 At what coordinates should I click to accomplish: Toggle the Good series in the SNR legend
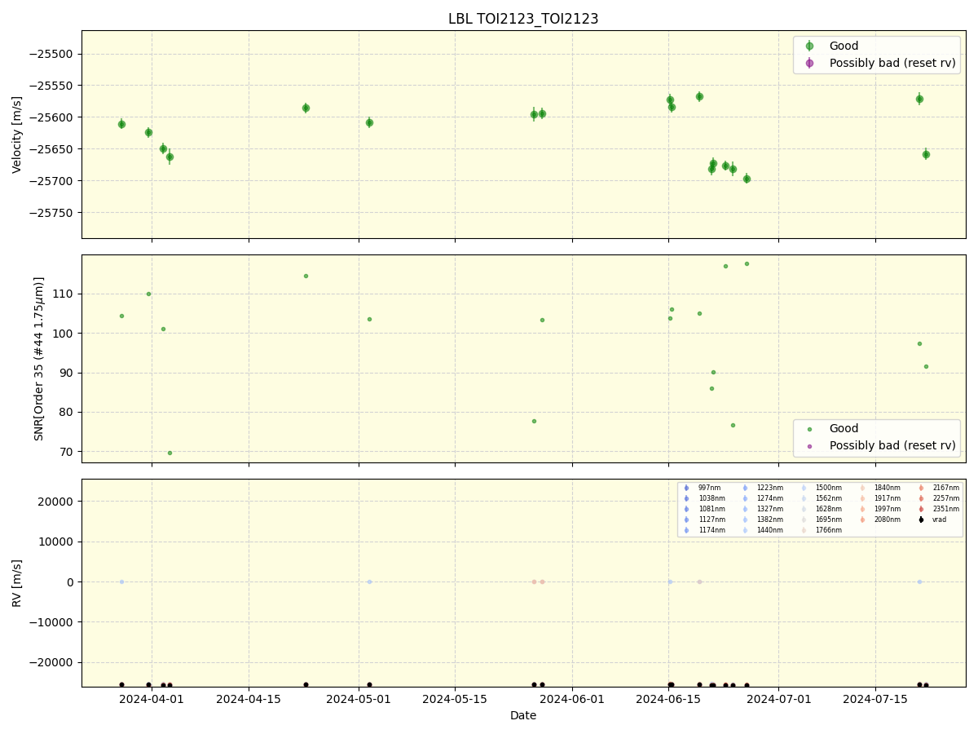tap(830, 428)
